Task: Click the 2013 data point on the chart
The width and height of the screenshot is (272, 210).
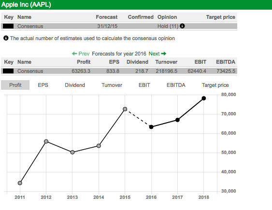Action: point(72,152)
